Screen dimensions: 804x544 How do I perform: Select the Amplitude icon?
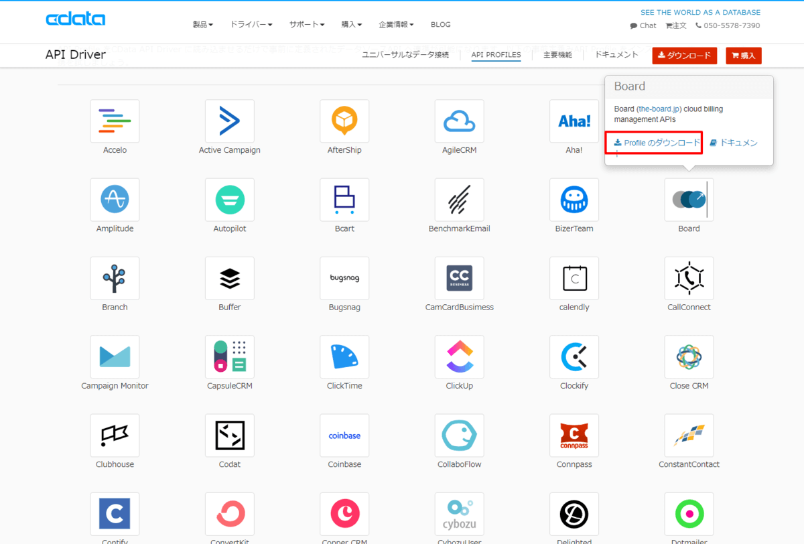115,200
